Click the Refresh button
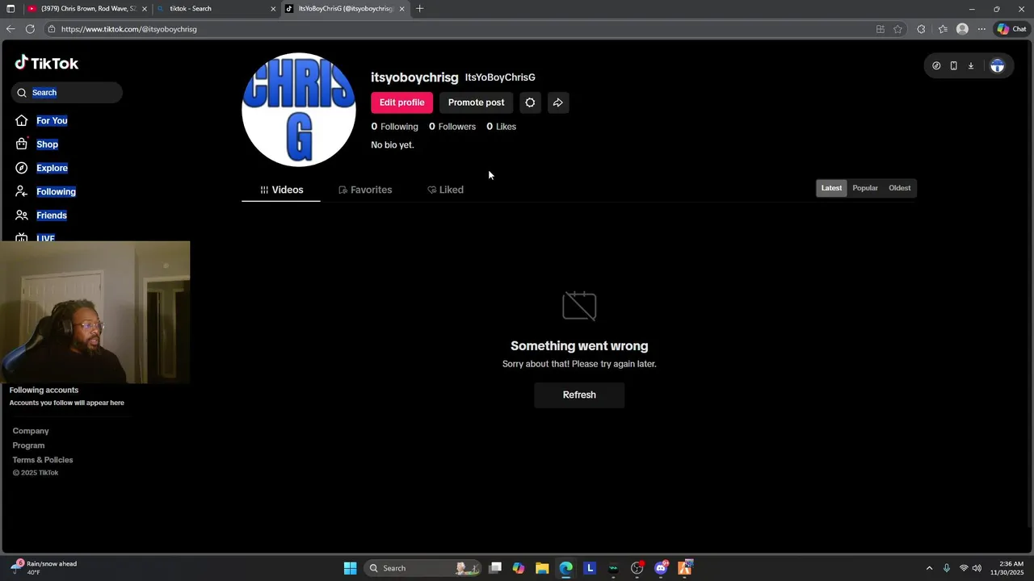The width and height of the screenshot is (1034, 581). (x=579, y=395)
